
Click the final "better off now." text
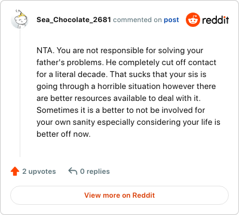tap(63, 134)
